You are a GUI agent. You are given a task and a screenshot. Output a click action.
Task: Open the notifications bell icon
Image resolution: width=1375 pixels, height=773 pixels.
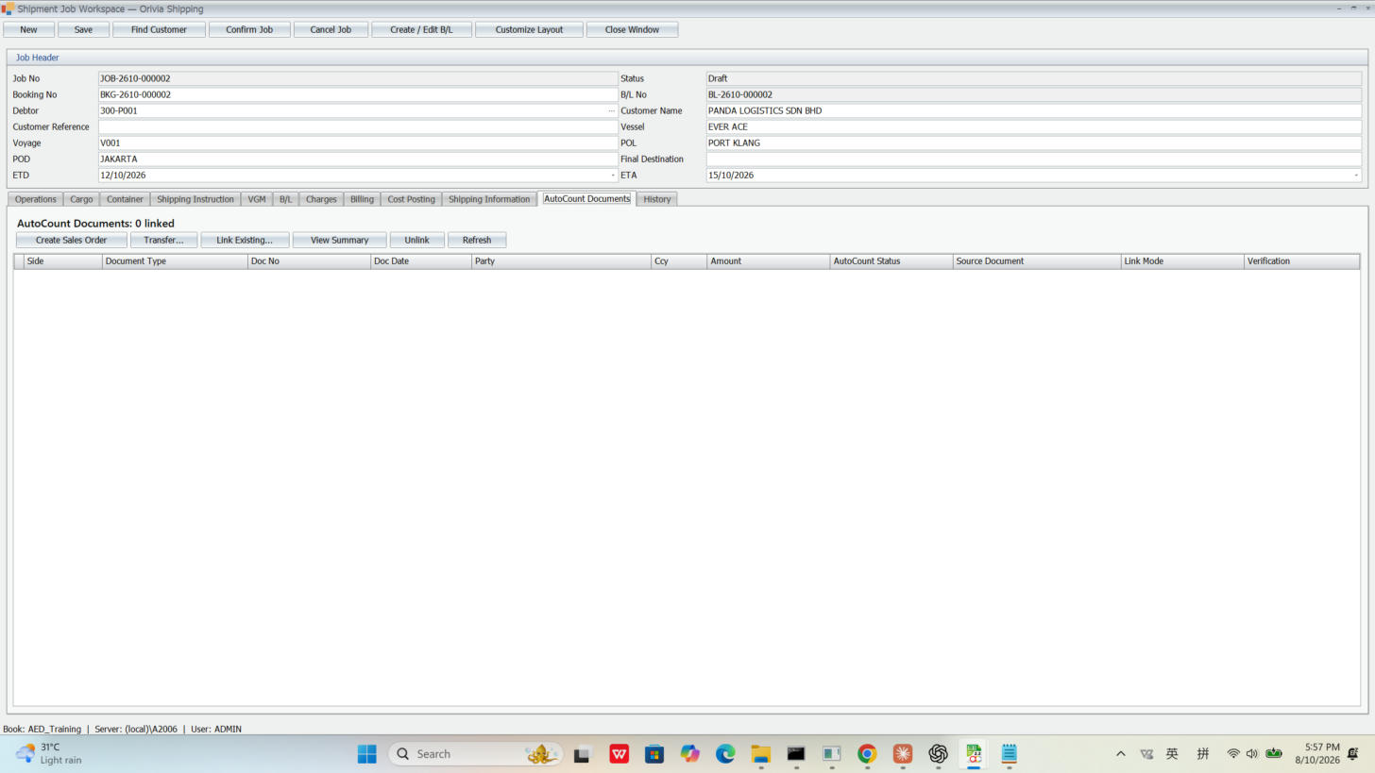click(x=1353, y=753)
